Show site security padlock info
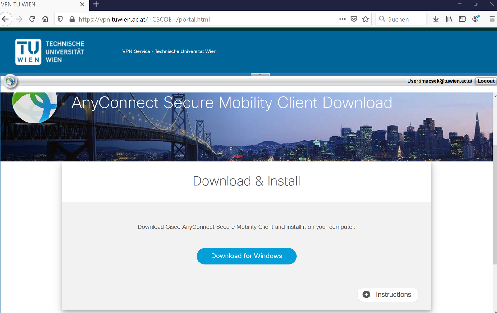This screenshot has width=497, height=313. [x=72, y=19]
